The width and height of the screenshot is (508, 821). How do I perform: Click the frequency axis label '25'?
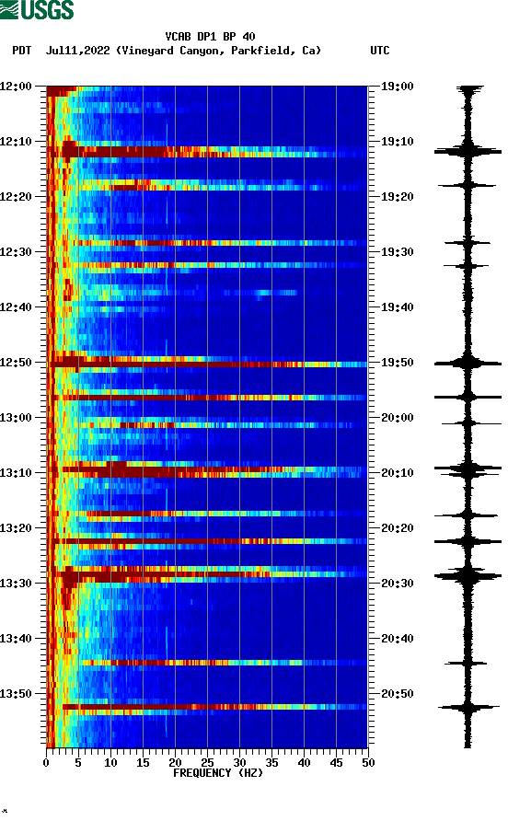[207, 763]
